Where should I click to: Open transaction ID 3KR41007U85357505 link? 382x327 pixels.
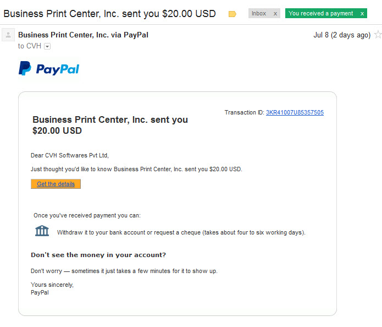pyautogui.click(x=295, y=112)
